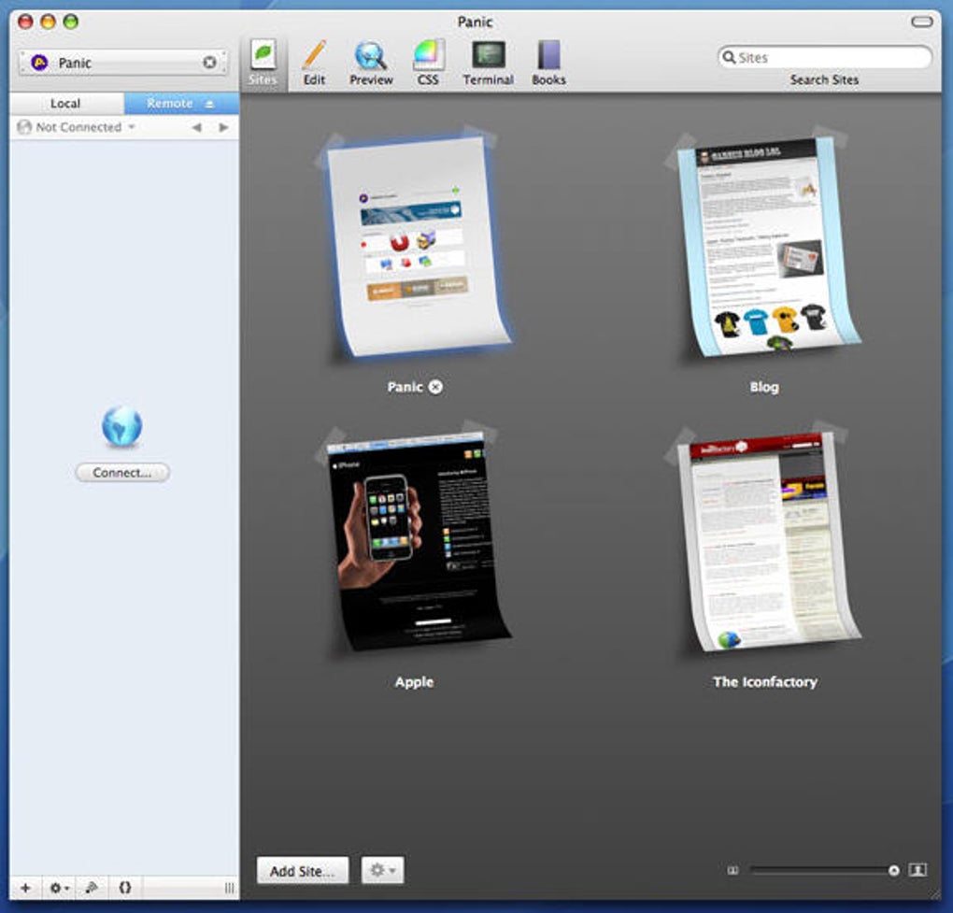
Task: Open the sidebar footer gear dropdown
Action: pyautogui.click(x=58, y=888)
